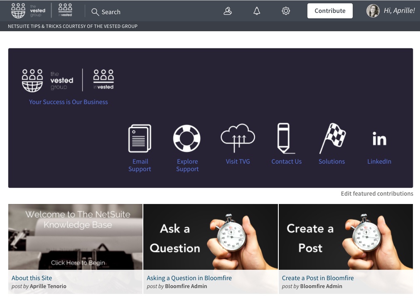Open LinkedIn from the social icon
Image resolution: width=420 pixels, height=301 pixels.
(x=379, y=138)
